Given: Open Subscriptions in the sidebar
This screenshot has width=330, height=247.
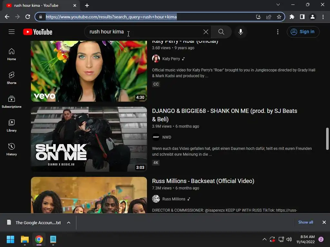Looking at the screenshot, I should [12, 102].
